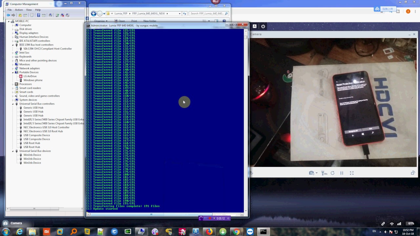This screenshot has width=420, height=236.
Task: Expand the Disk drives node
Action: [13, 29]
